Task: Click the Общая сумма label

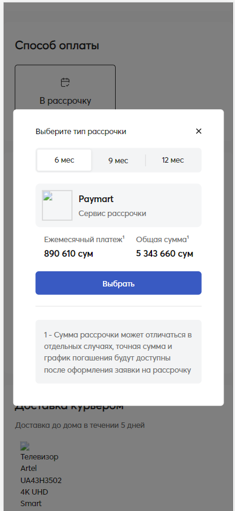Action: (x=162, y=240)
